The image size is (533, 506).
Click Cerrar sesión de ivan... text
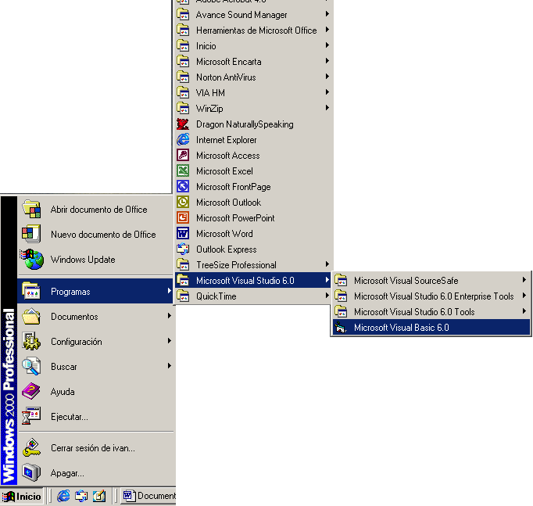click(x=93, y=448)
